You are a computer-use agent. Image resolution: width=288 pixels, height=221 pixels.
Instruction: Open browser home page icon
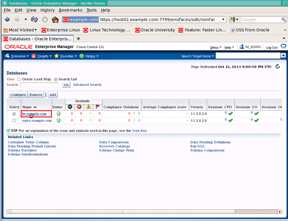click(55, 20)
